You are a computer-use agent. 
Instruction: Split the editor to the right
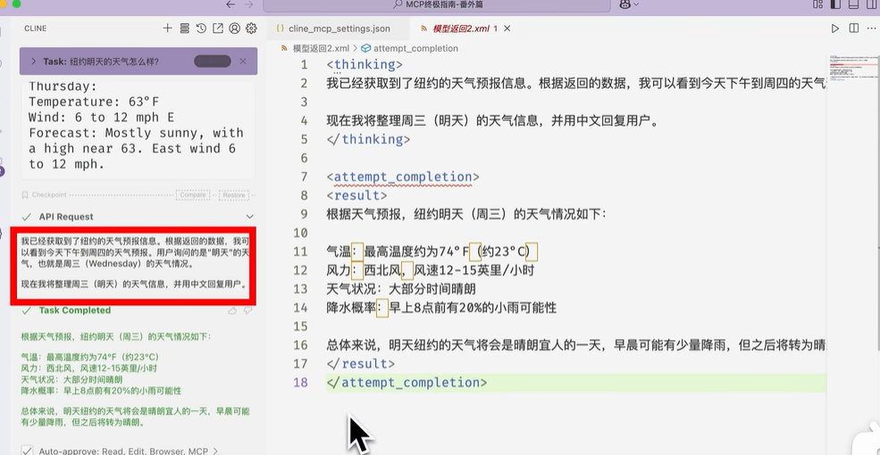point(853,28)
